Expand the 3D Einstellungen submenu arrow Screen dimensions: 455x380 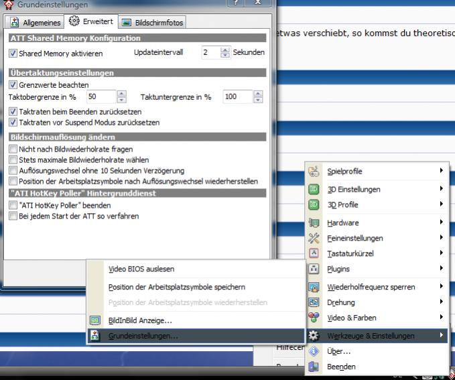[x=441, y=188]
